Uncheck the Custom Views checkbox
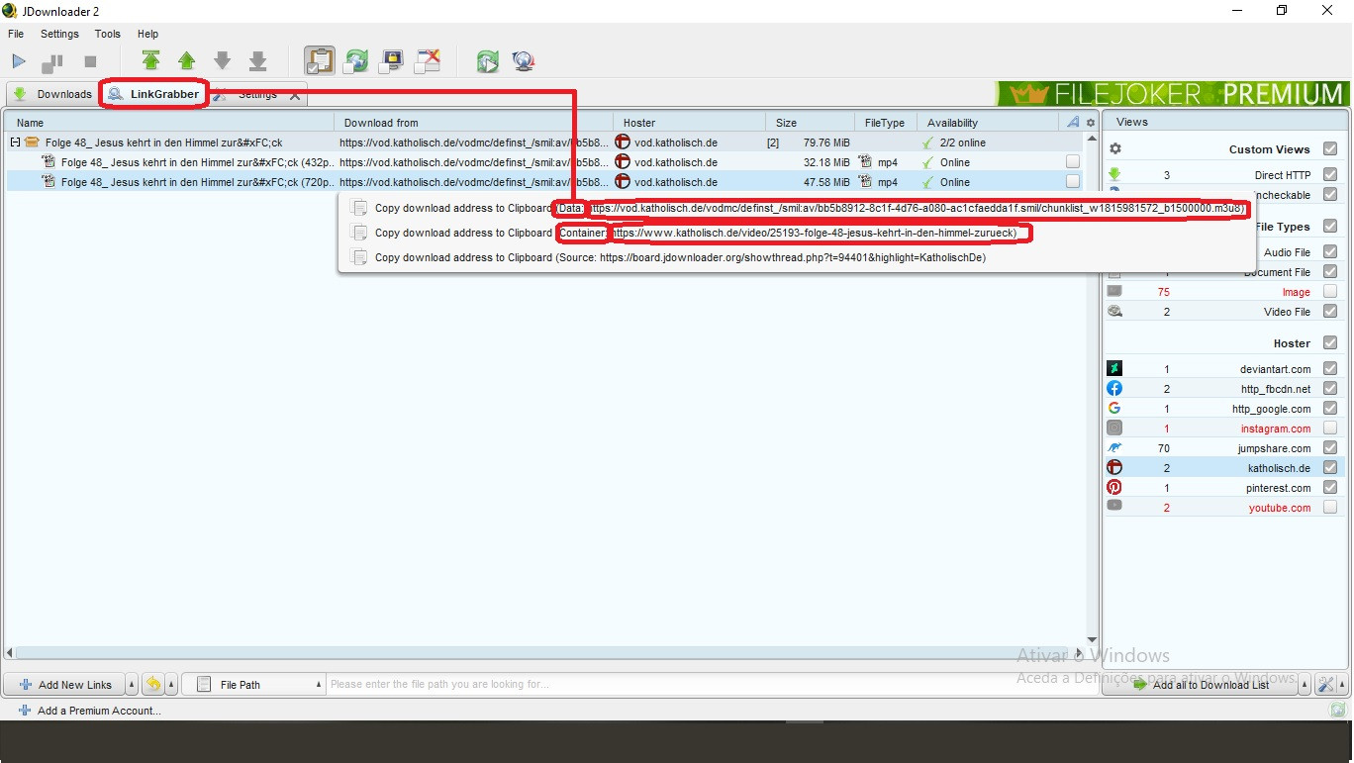This screenshot has width=1354, height=763. (1329, 149)
